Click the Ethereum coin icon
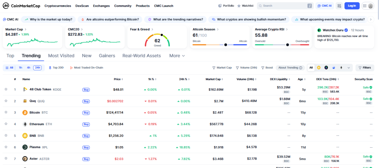This screenshot has width=379, height=168. [x=25, y=124]
